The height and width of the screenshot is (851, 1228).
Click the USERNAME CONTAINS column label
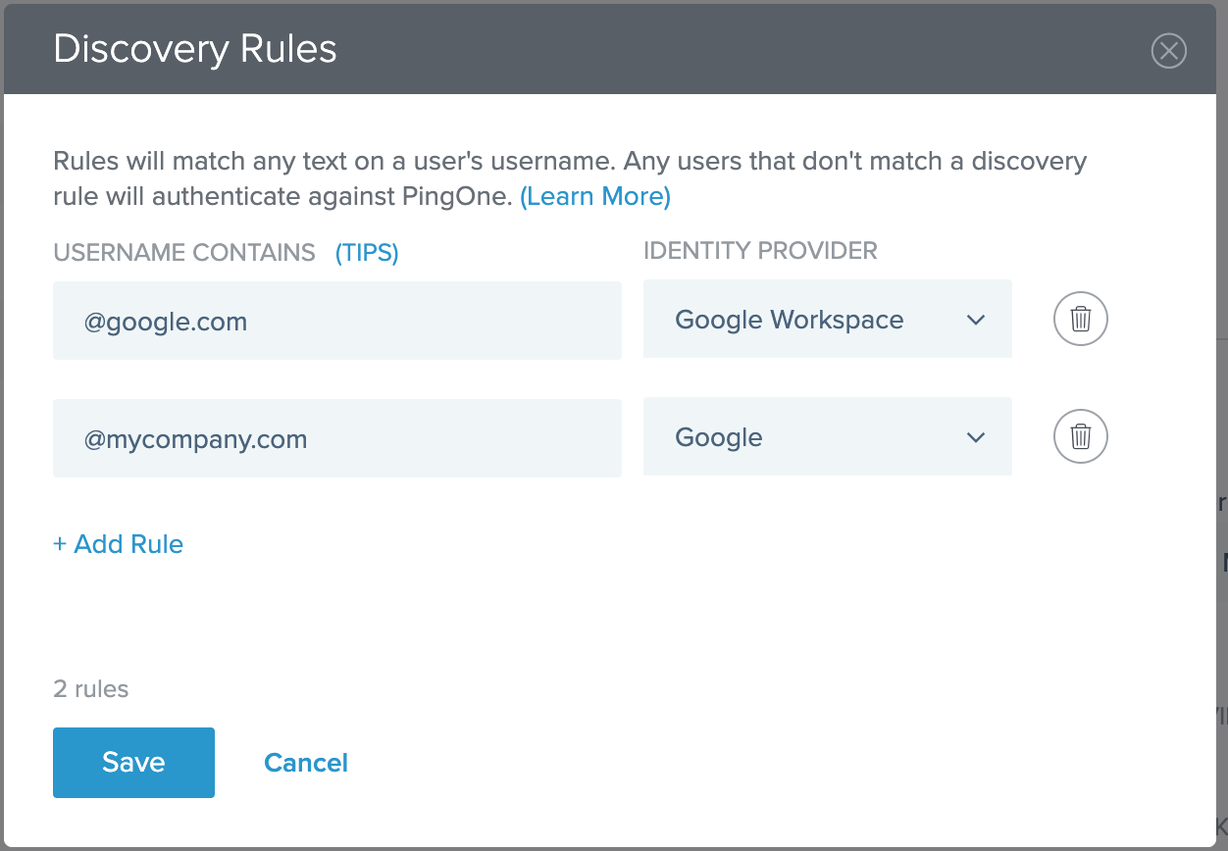[x=184, y=253]
